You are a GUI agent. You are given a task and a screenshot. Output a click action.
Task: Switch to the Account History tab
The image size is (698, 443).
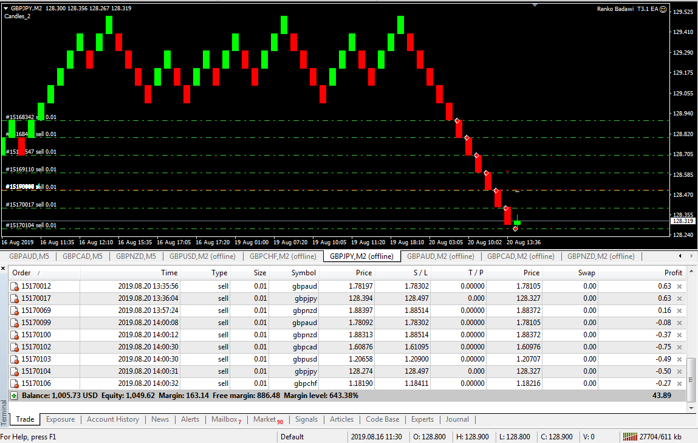coord(113,419)
